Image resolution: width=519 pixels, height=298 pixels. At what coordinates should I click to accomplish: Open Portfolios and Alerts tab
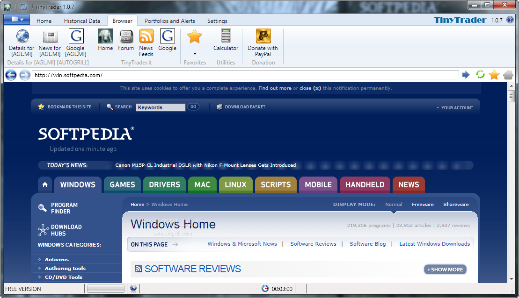point(170,21)
